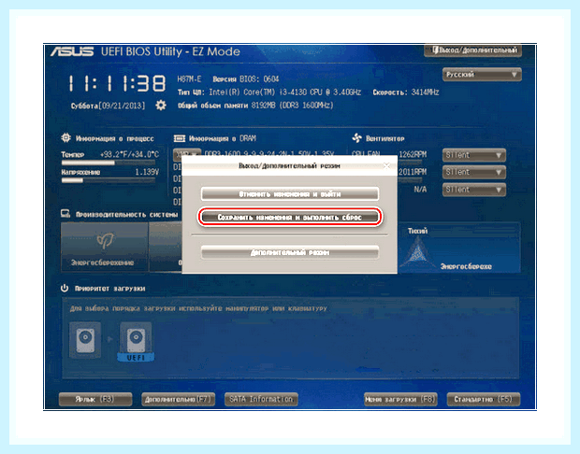Click the CPU temperature bar

(108, 163)
